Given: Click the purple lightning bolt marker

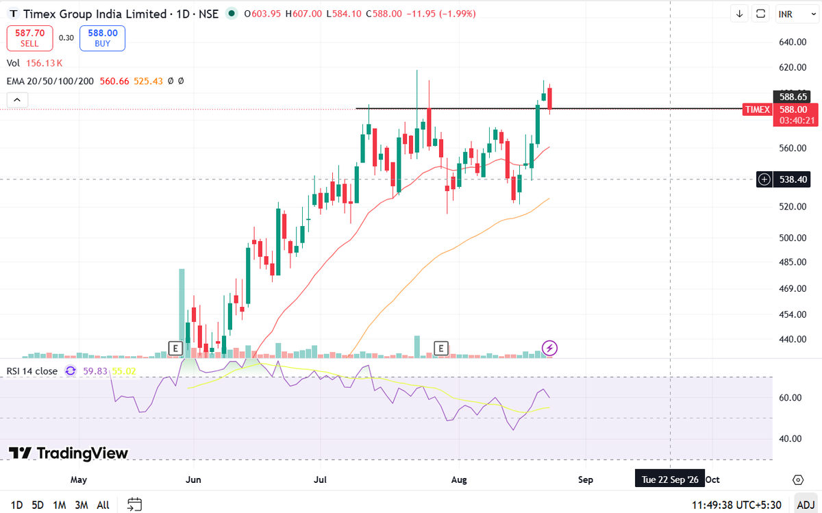Looking at the screenshot, I should (549, 348).
